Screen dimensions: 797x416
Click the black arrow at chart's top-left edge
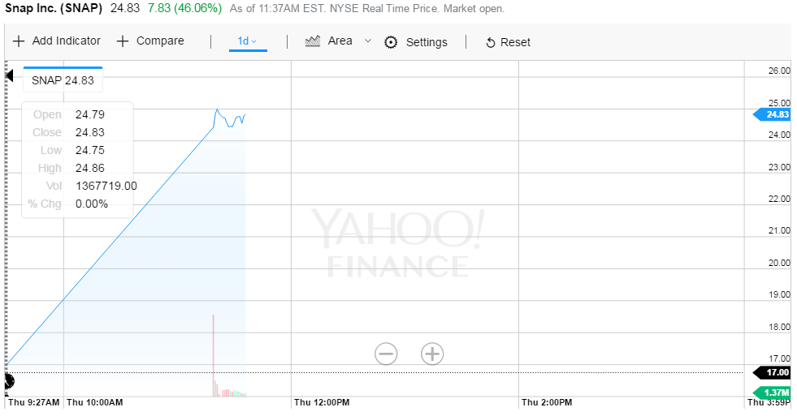click(10, 76)
